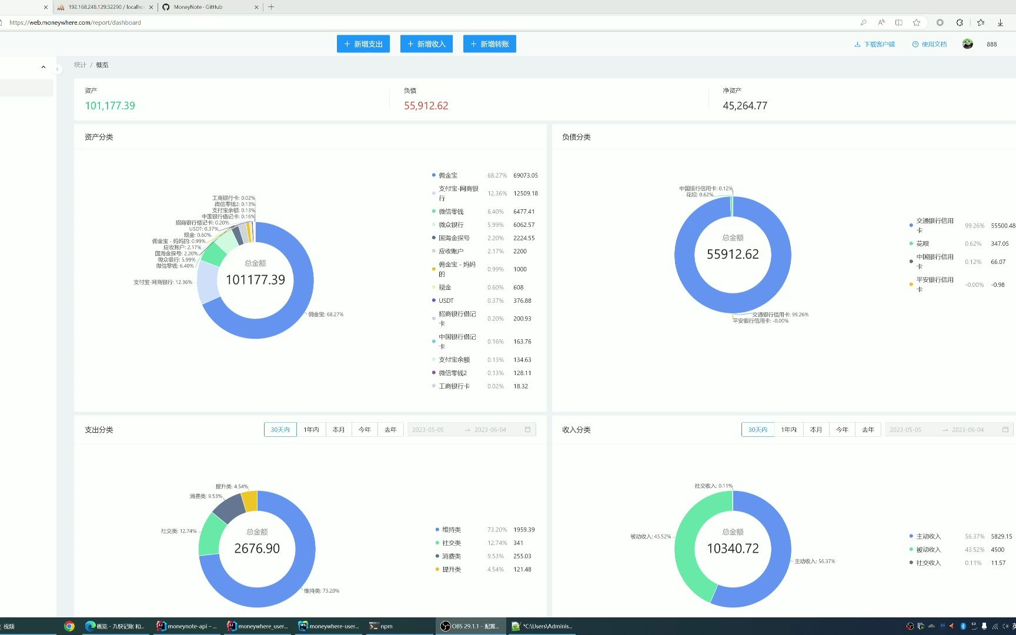Open the browser downloads icon
1016x635 pixels.
point(1000,22)
